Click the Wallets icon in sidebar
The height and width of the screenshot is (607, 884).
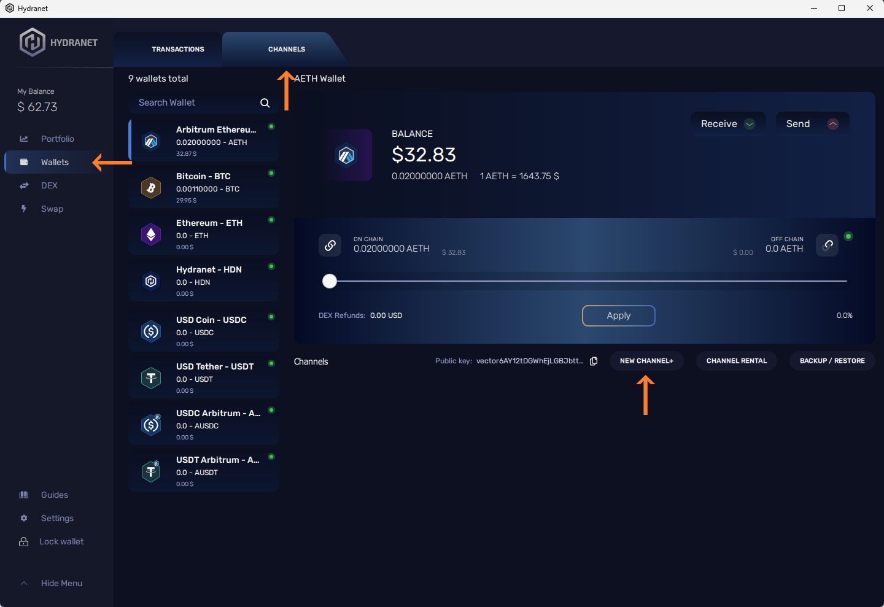tap(24, 162)
